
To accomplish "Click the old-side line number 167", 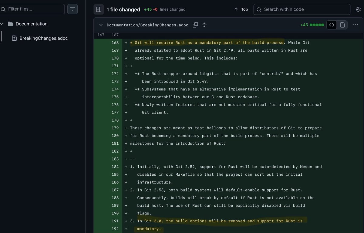I will [x=101, y=35].
